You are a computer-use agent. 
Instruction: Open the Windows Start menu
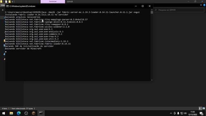tap(4, 113)
